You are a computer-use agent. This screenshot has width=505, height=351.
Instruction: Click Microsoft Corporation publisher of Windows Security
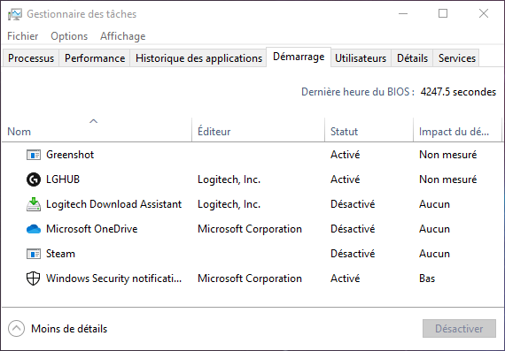click(250, 279)
